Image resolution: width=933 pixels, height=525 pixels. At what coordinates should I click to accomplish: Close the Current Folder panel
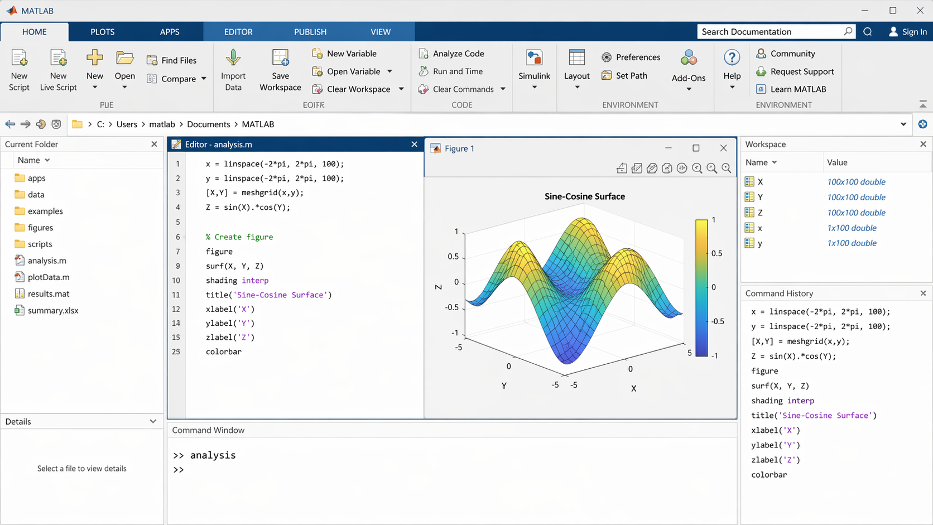click(x=154, y=144)
